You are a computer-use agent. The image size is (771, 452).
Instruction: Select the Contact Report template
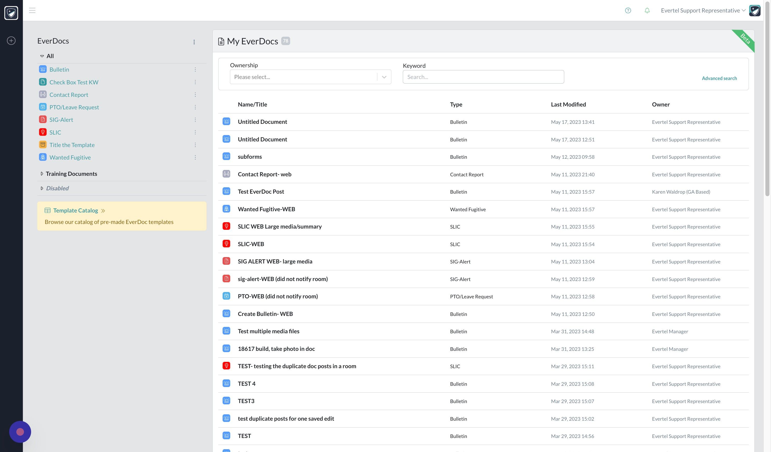coord(69,95)
